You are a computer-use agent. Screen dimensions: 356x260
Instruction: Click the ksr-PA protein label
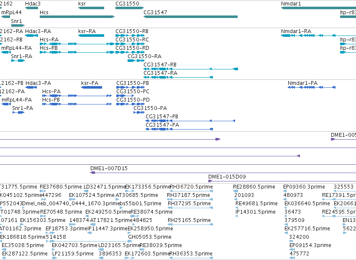90,83
